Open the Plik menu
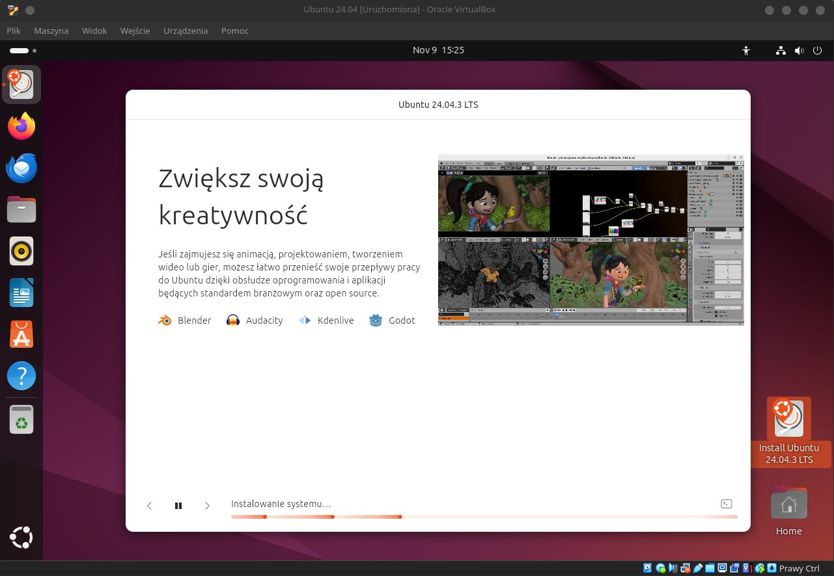Screen dimensions: 834x576 tap(14, 31)
